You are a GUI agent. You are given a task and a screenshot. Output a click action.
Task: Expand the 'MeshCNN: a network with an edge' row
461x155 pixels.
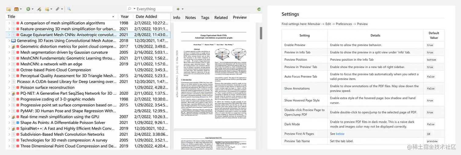pos(9,64)
